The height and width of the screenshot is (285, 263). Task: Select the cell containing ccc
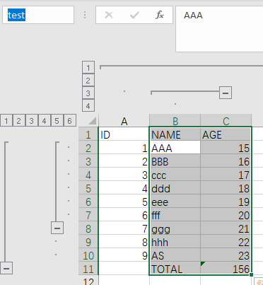175,175
